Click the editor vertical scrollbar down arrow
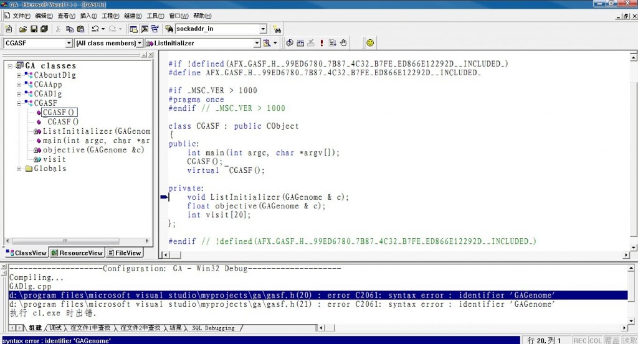Screen dimensions: 638x344 pos(634,248)
